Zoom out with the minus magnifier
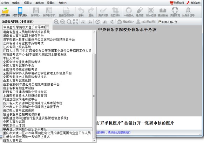 coord(63,22)
